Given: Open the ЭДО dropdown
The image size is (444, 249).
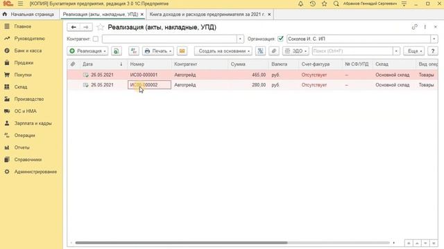Looking at the screenshot, I should click(x=296, y=50).
